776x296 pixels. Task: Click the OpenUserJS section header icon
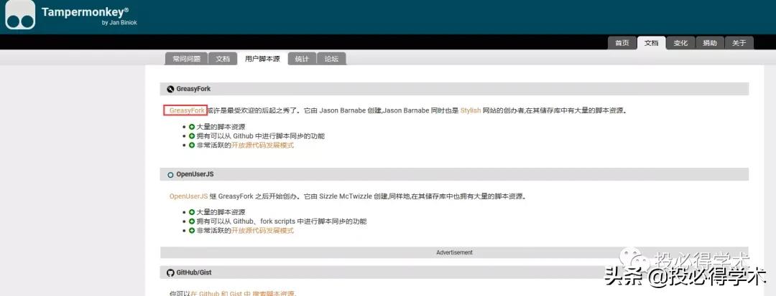point(171,175)
